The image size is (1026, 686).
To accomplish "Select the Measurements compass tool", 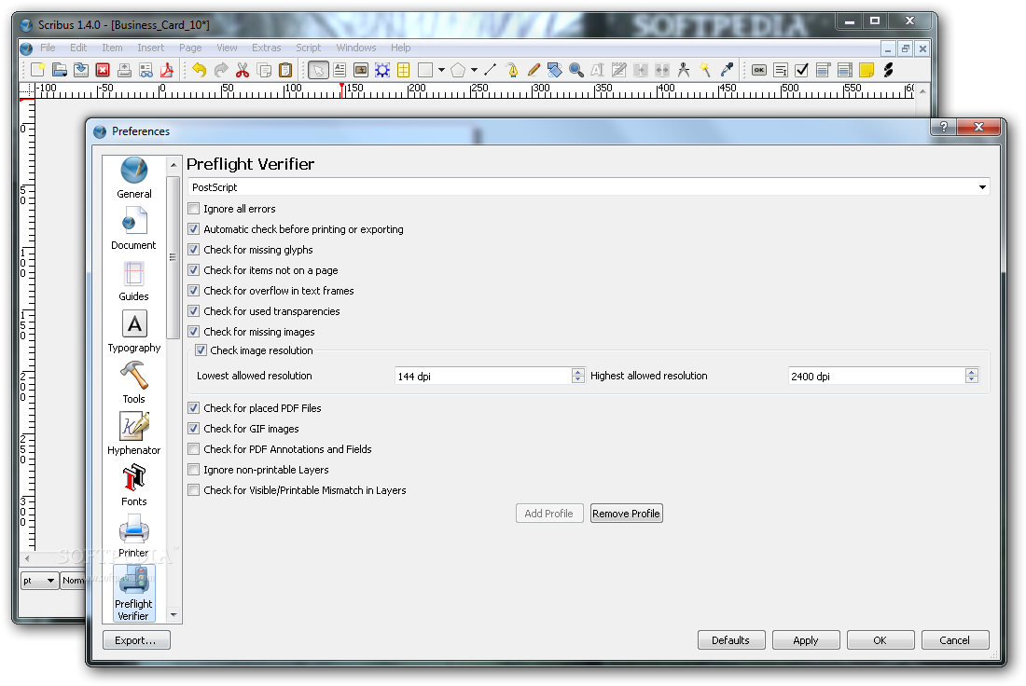I will (x=684, y=70).
